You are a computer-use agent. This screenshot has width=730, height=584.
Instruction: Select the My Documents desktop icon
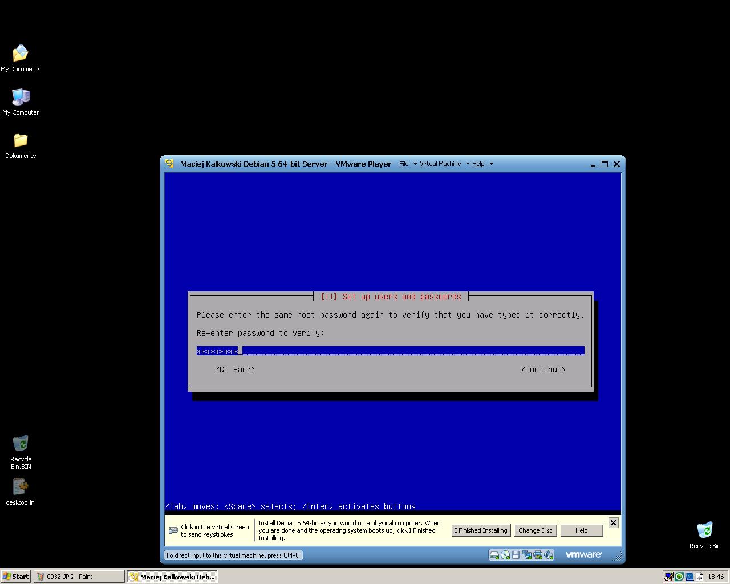tap(21, 59)
